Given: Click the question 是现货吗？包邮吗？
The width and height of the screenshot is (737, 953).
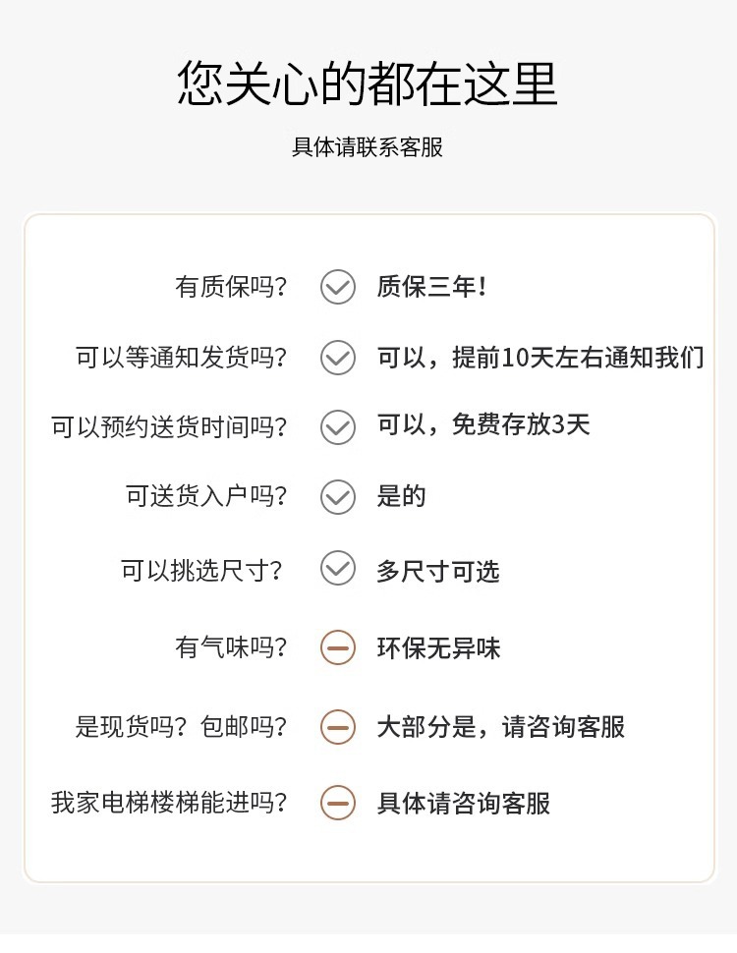Looking at the screenshot, I should tap(182, 727).
